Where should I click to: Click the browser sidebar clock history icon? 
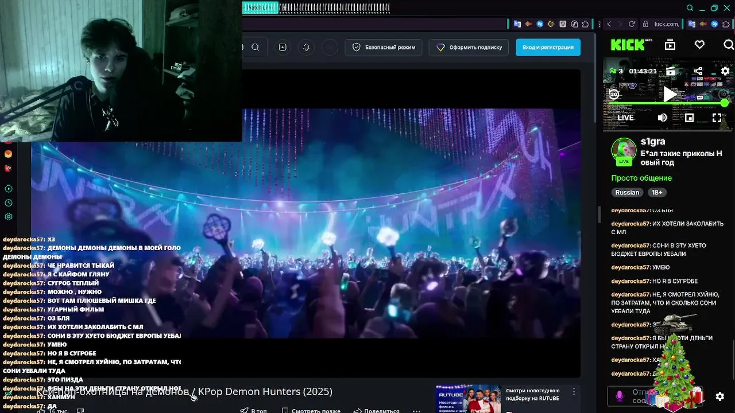coord(8,203)
